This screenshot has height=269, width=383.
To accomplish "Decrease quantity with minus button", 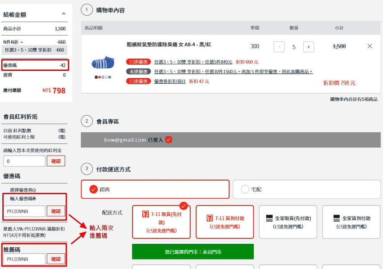I will click(279, 47).
